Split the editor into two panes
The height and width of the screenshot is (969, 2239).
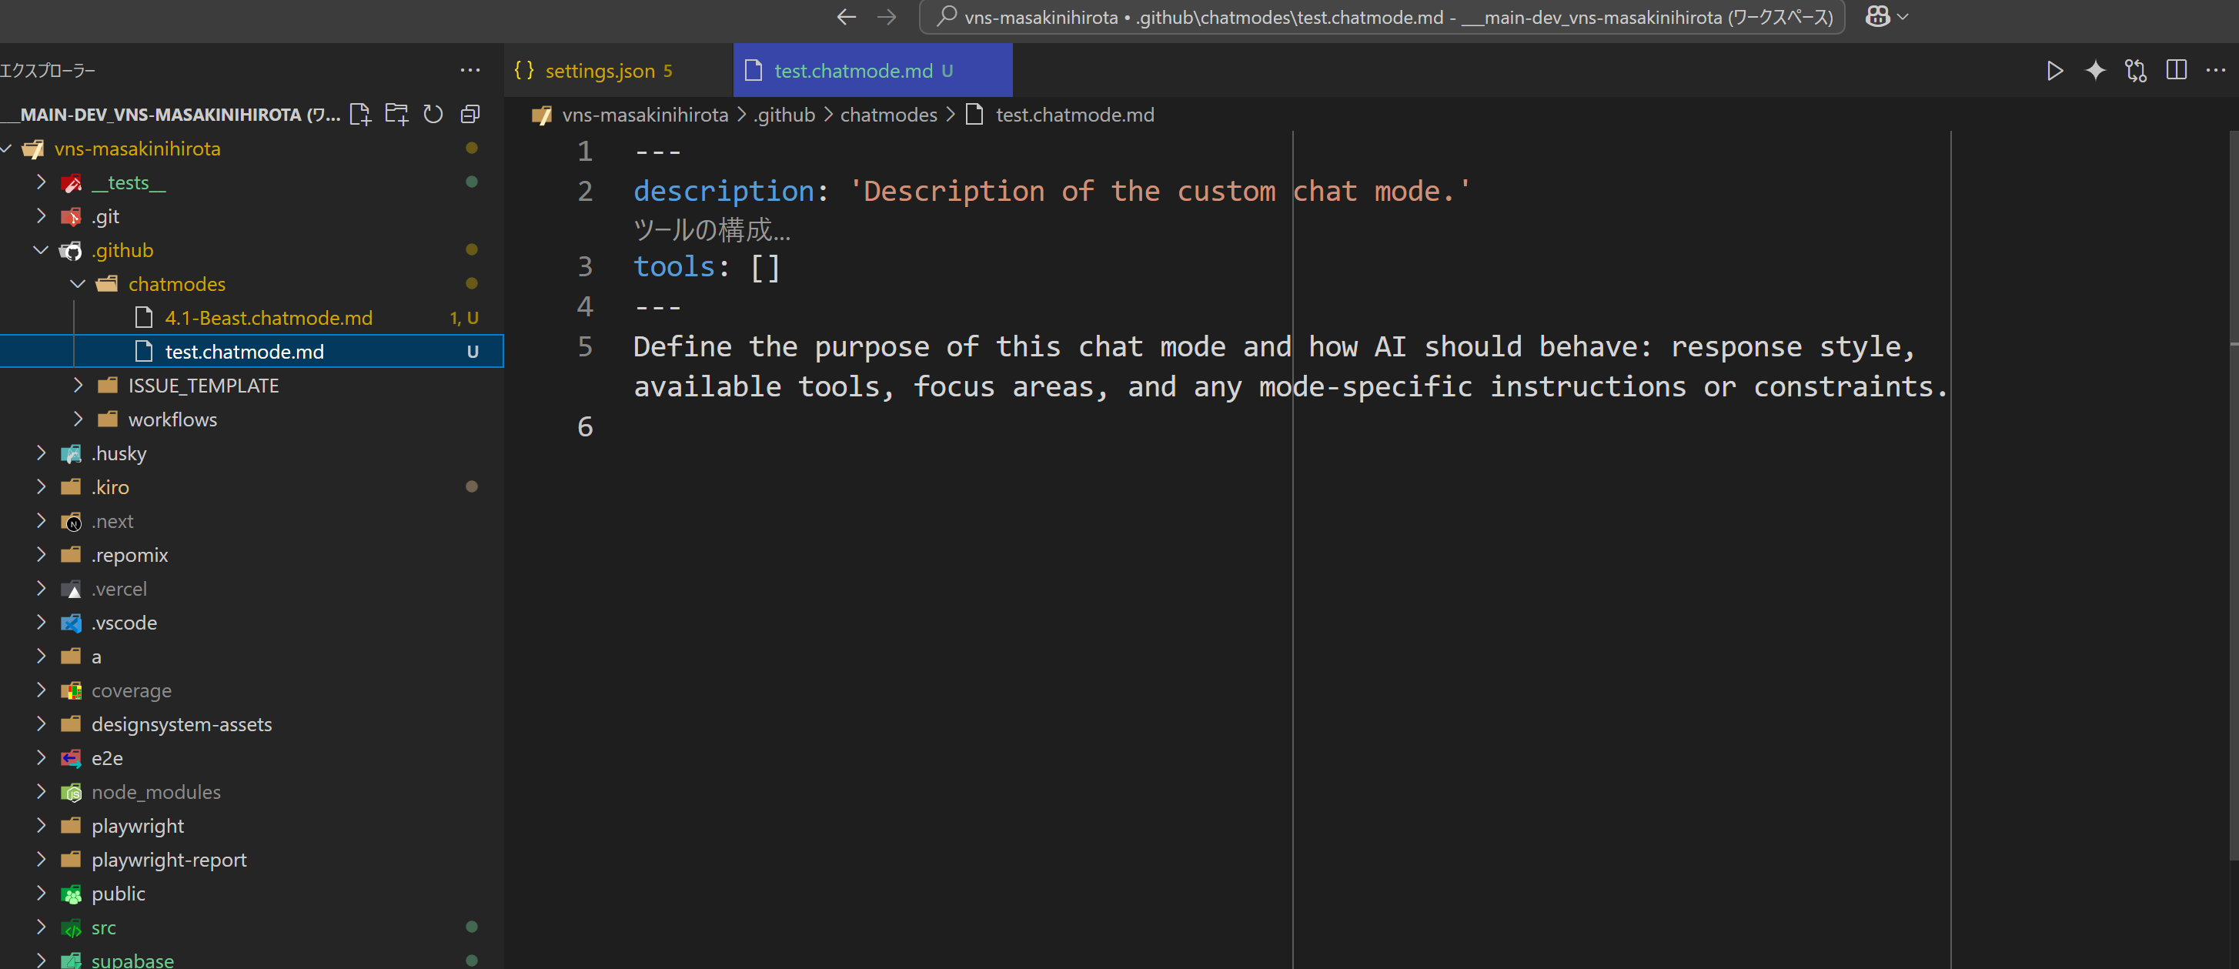point(2177,70)
